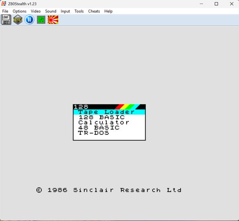Open the Cheats menu
The width and height of the screenshot is (239, 221).
pos(94,11)
